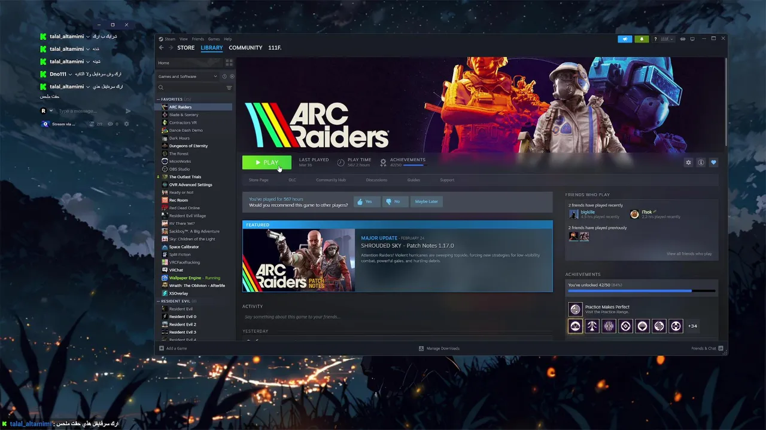Click the Steam help question mark
This screenshot has width=766, height=430.
[x=655, y=39]
